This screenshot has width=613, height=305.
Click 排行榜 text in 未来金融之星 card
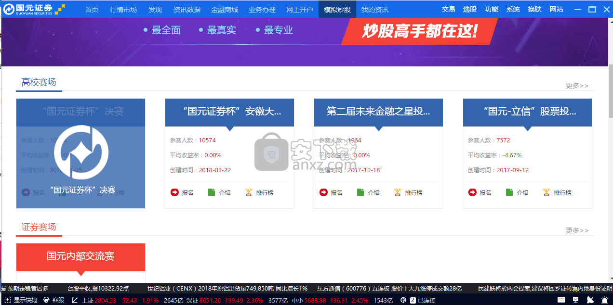[x=413, y=193]
